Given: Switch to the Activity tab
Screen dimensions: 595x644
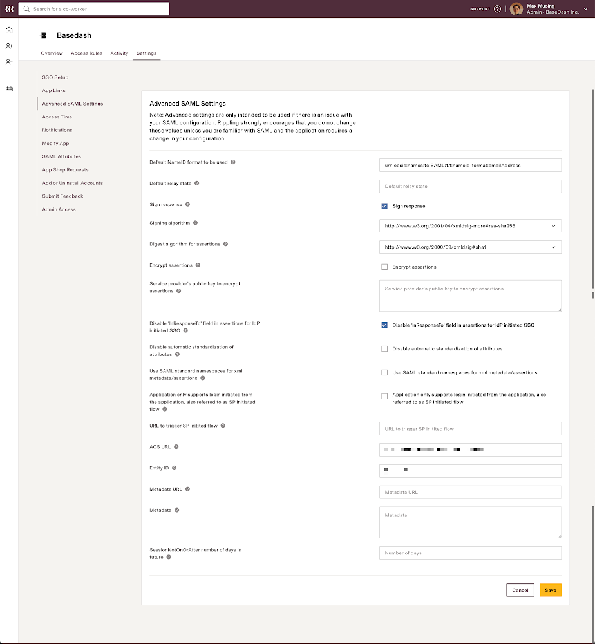Looking at the screenshot, I should pos(119,53).
